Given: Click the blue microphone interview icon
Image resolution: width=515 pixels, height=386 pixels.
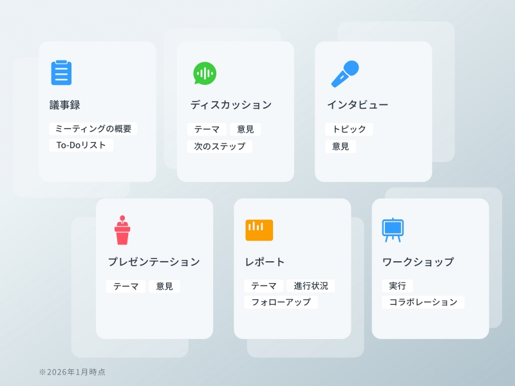Looking at the screenshot, I should tap(345, 73).
